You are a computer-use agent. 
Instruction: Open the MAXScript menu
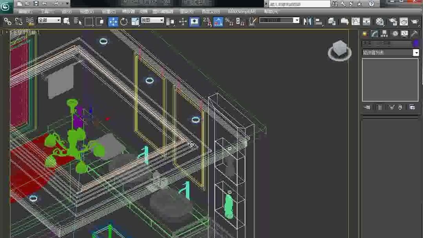tap(242, 11)
